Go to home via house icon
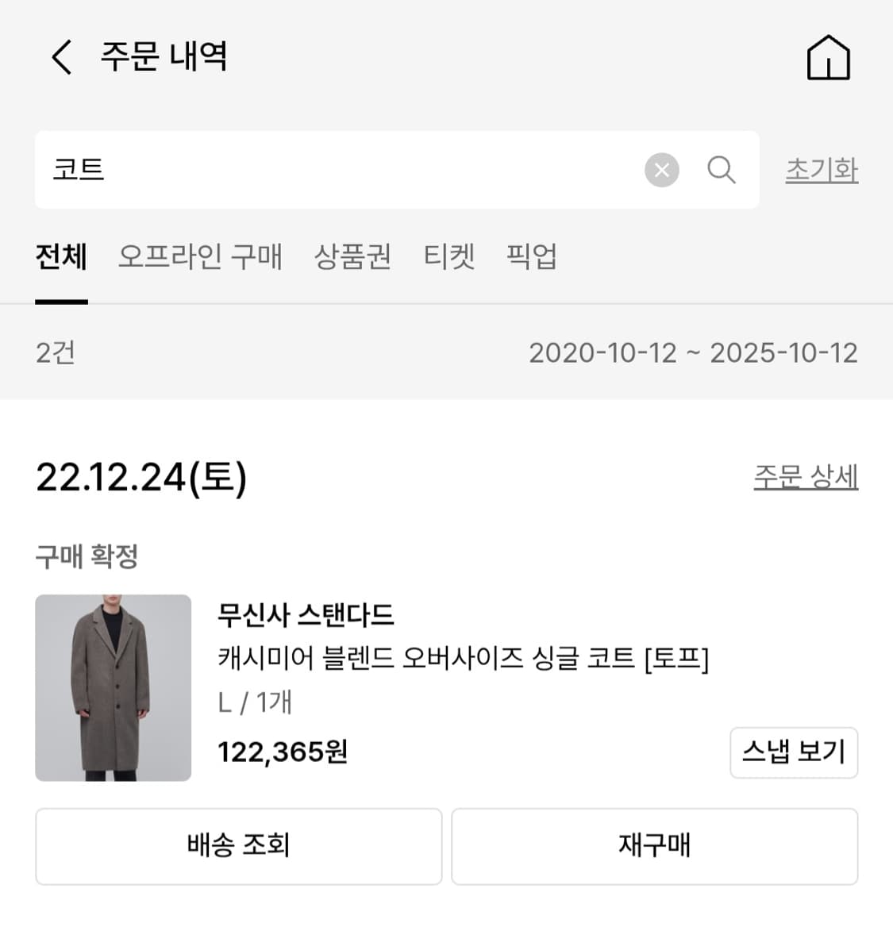 click(828, 58)
